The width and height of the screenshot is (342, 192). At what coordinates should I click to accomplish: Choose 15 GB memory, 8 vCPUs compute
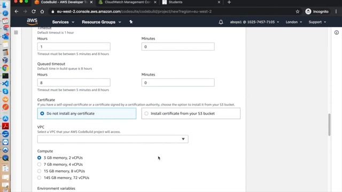39,171
